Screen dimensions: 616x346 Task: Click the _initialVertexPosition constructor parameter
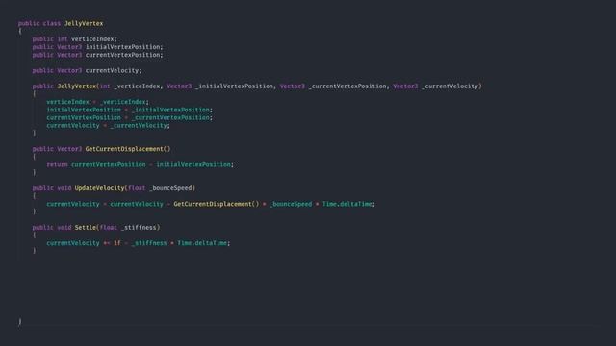click(x=234, y=86)
